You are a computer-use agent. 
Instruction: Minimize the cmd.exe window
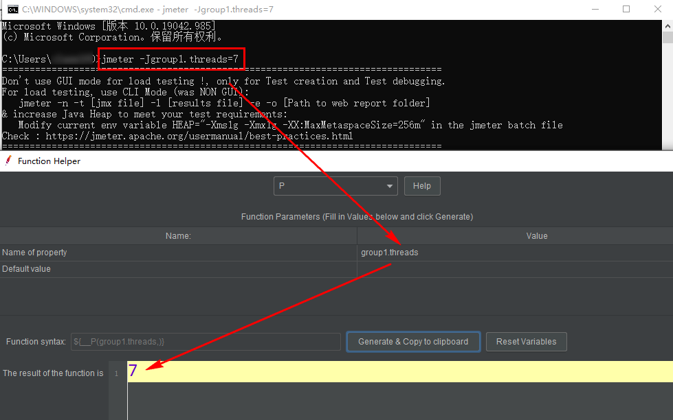pos(595,9)
